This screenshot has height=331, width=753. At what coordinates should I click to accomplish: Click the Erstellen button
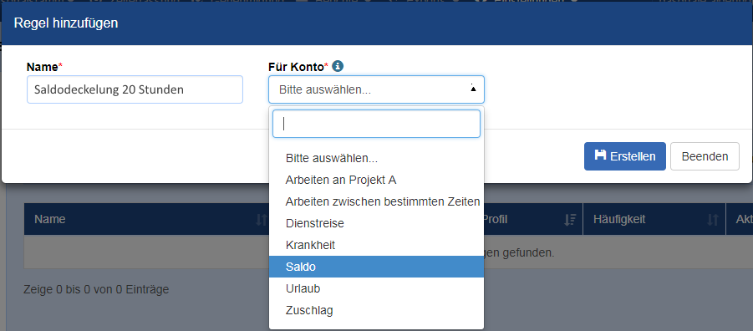click(625, 156)
